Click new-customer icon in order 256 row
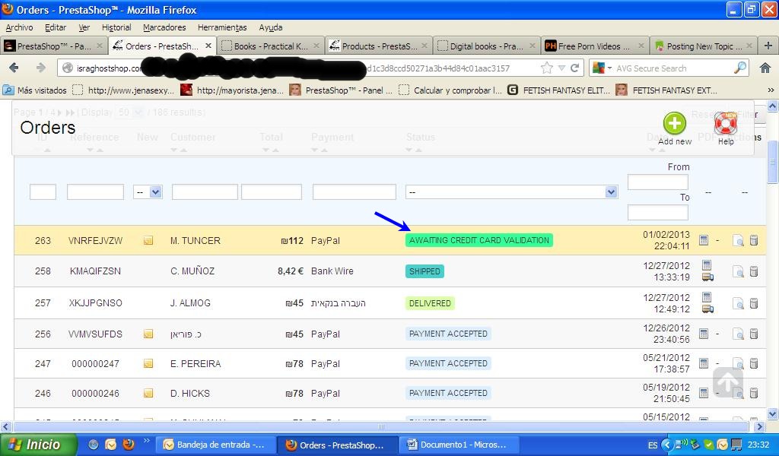The width and height of the screenshot is (779, 456). click(148, 334)
